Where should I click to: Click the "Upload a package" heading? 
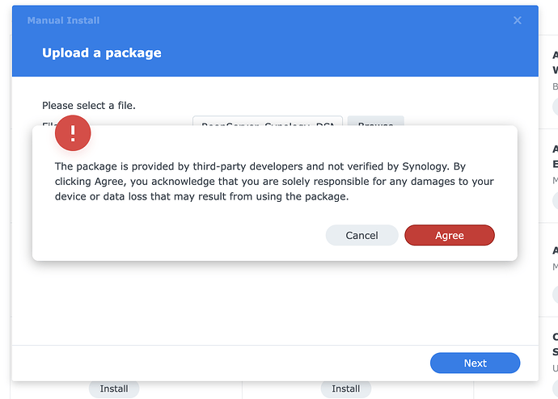pyautogui.click(x=102, y=52)
